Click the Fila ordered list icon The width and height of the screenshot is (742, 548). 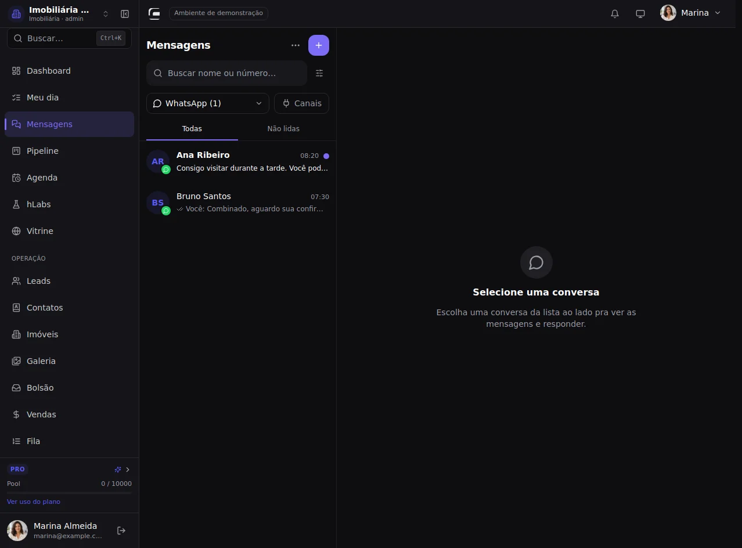click(16, 441)
